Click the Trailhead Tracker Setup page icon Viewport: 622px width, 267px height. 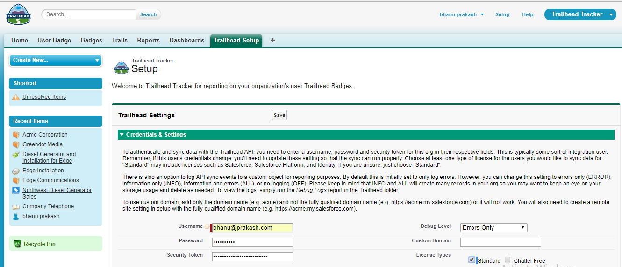[x=121, y=68]
